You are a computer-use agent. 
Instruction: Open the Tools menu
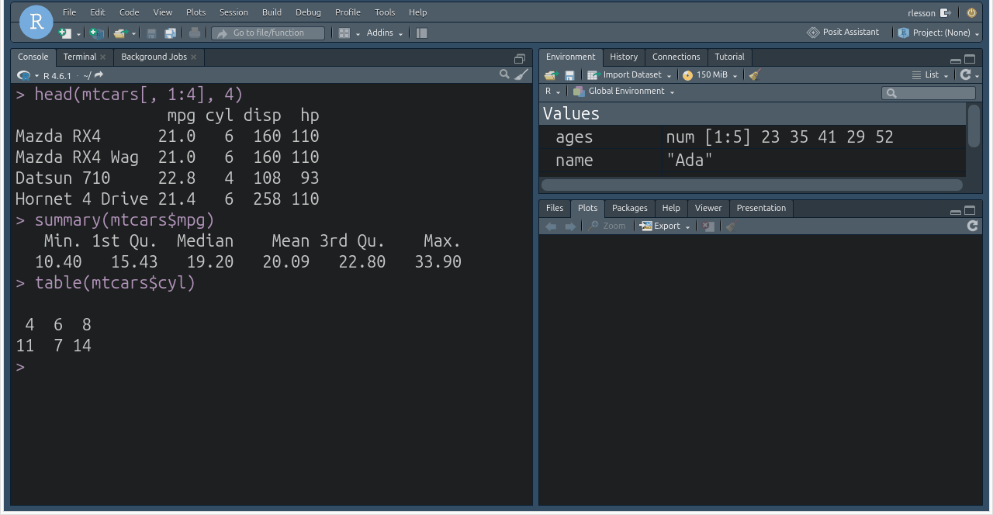(x=385, y=12)
